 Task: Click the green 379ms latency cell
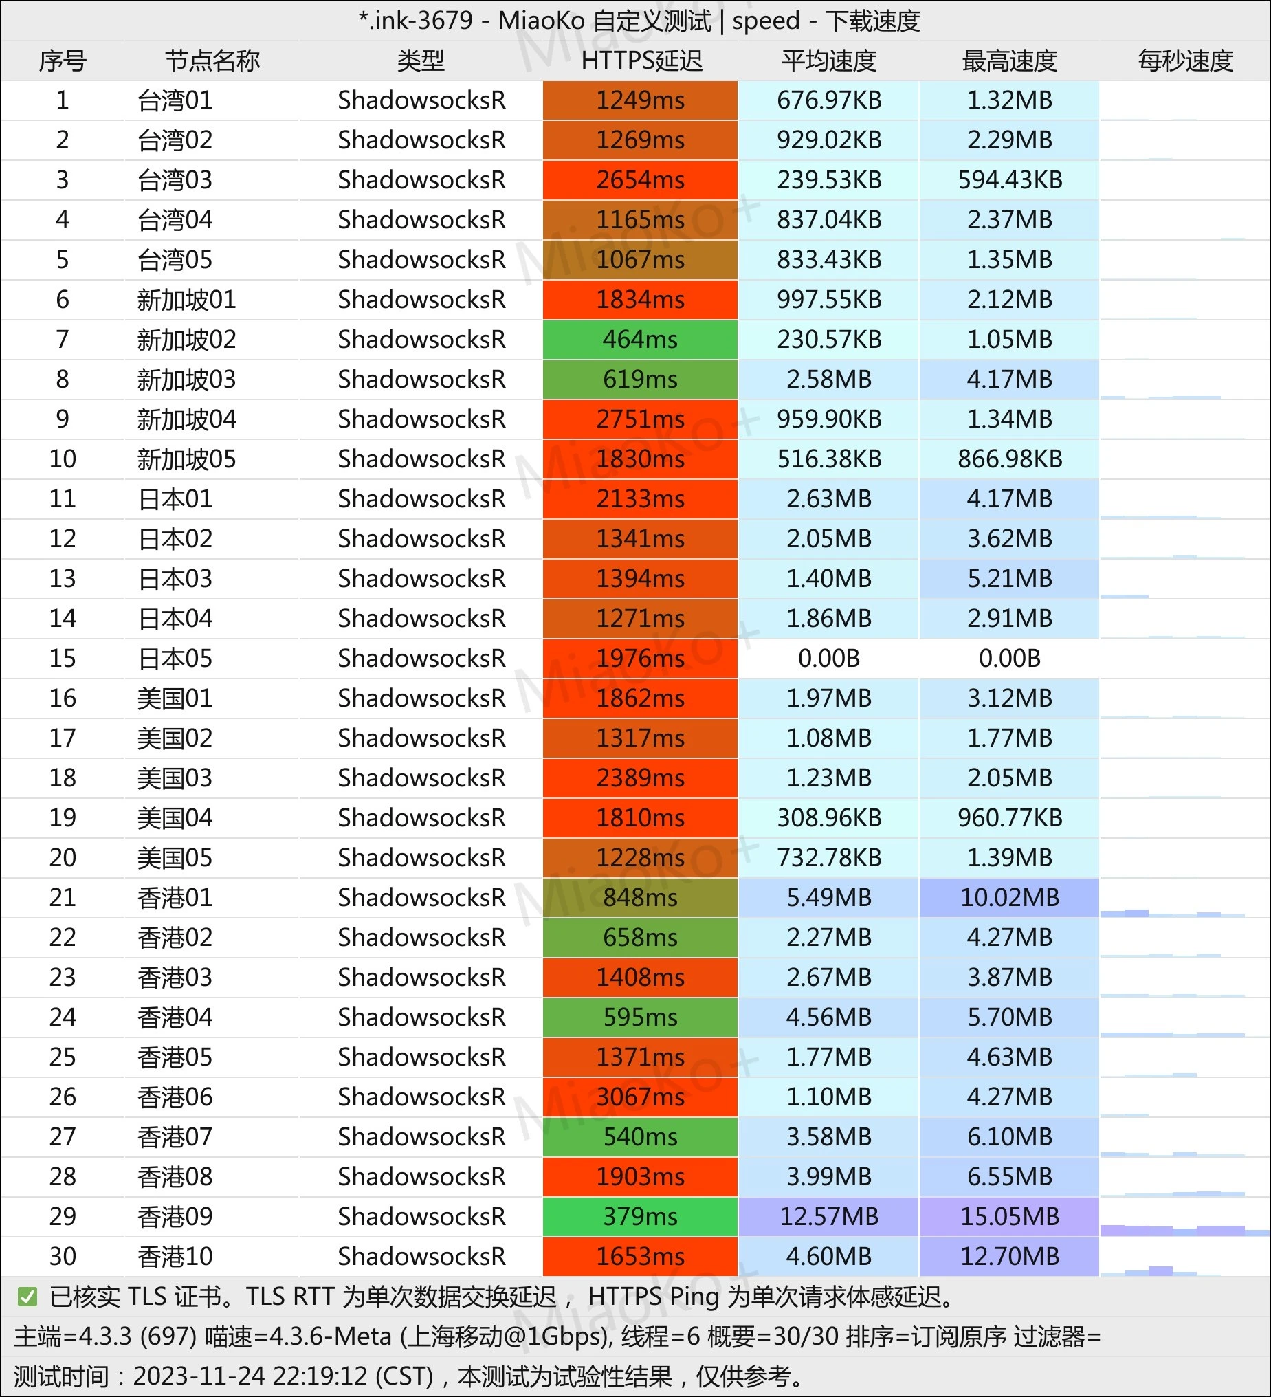(x=641, y=1216)
